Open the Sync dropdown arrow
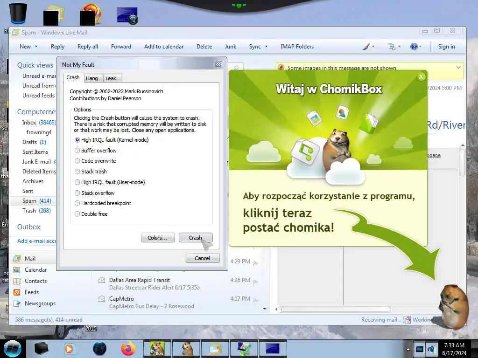 coord(266,47)
